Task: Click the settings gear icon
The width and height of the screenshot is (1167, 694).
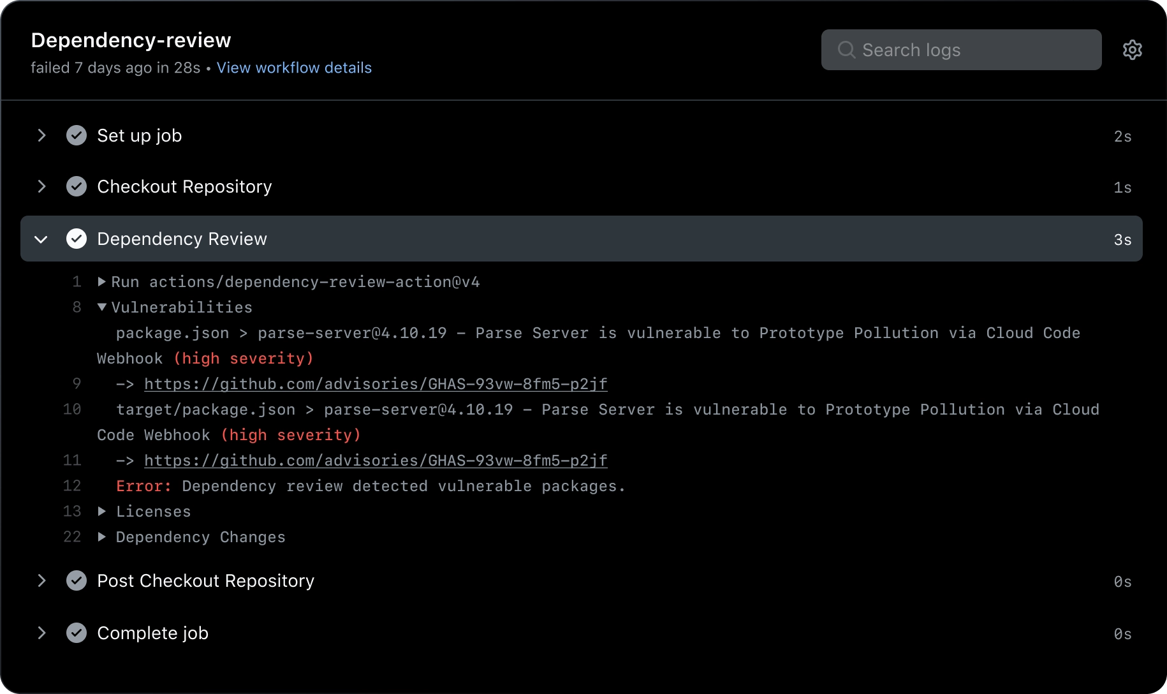Action: coord(1133,50)
